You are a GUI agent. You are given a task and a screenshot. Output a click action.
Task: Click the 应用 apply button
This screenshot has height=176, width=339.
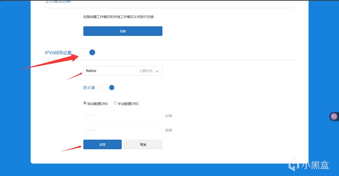(x=102, y=144)
